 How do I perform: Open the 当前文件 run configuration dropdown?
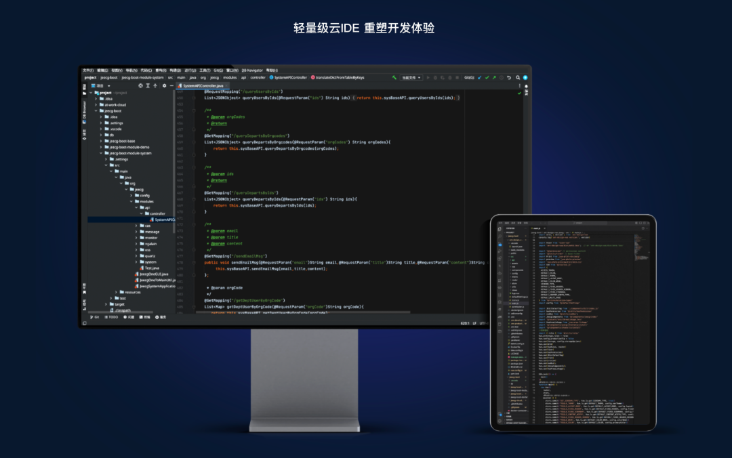pos(411,77)
